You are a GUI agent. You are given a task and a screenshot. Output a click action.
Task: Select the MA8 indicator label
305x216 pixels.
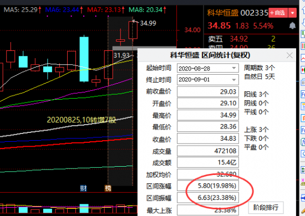(x=148, y=9)
